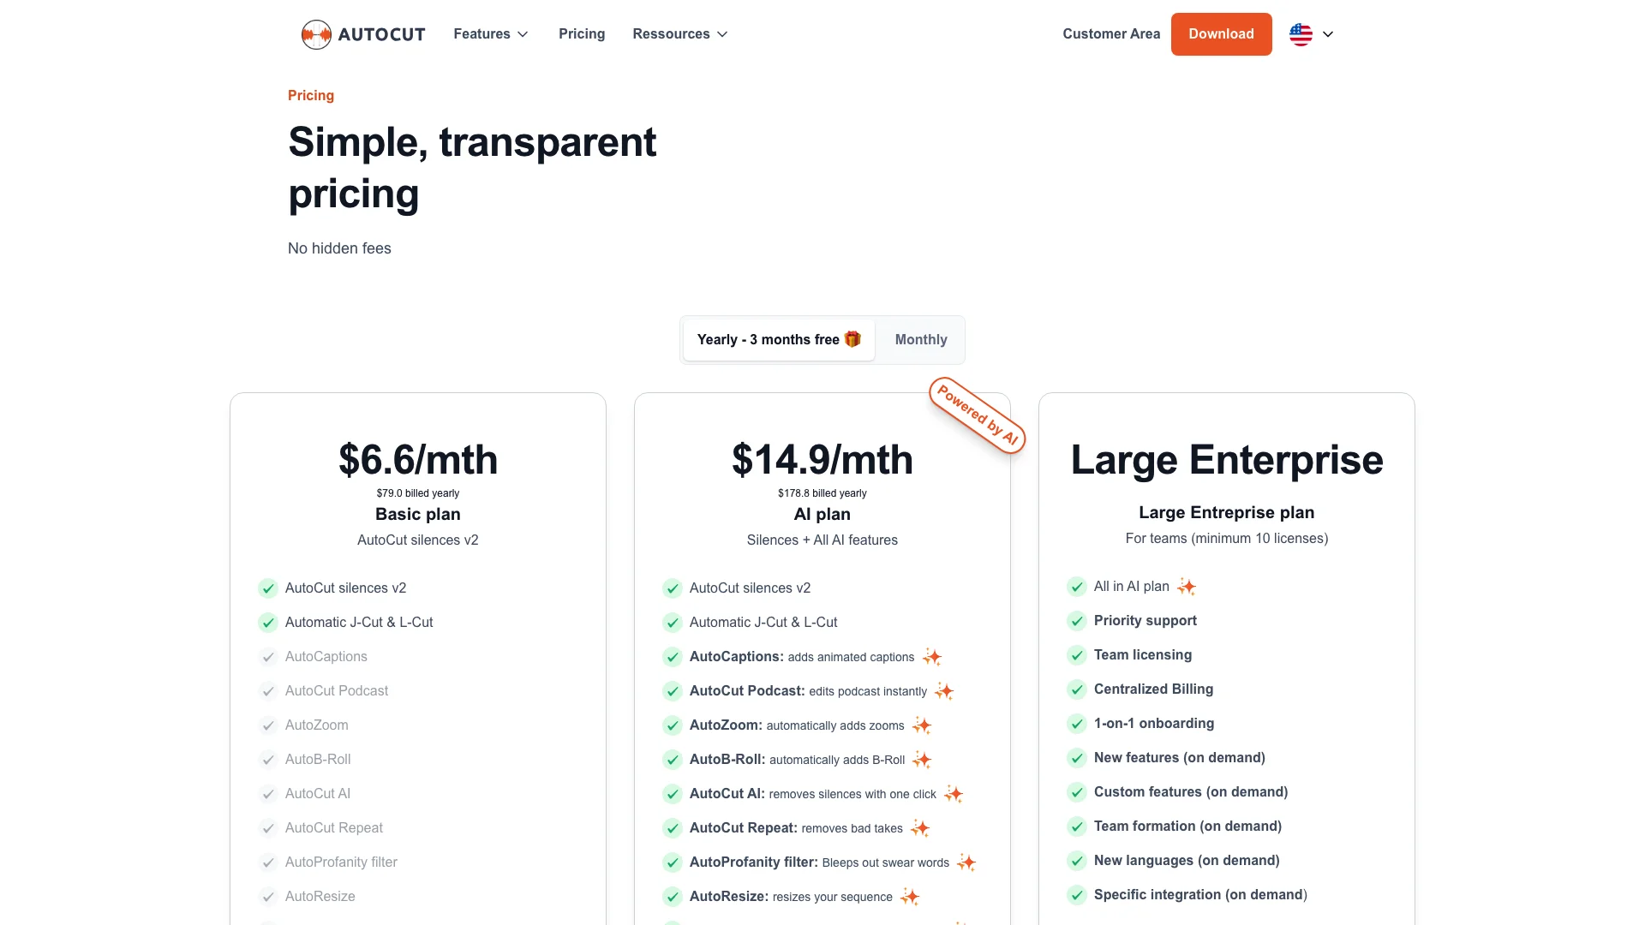Image resolution: width=1645 pixels, height=925 pixels.
Task: Click the 'No hidden fees' text
Action: (x=339, y=248)
